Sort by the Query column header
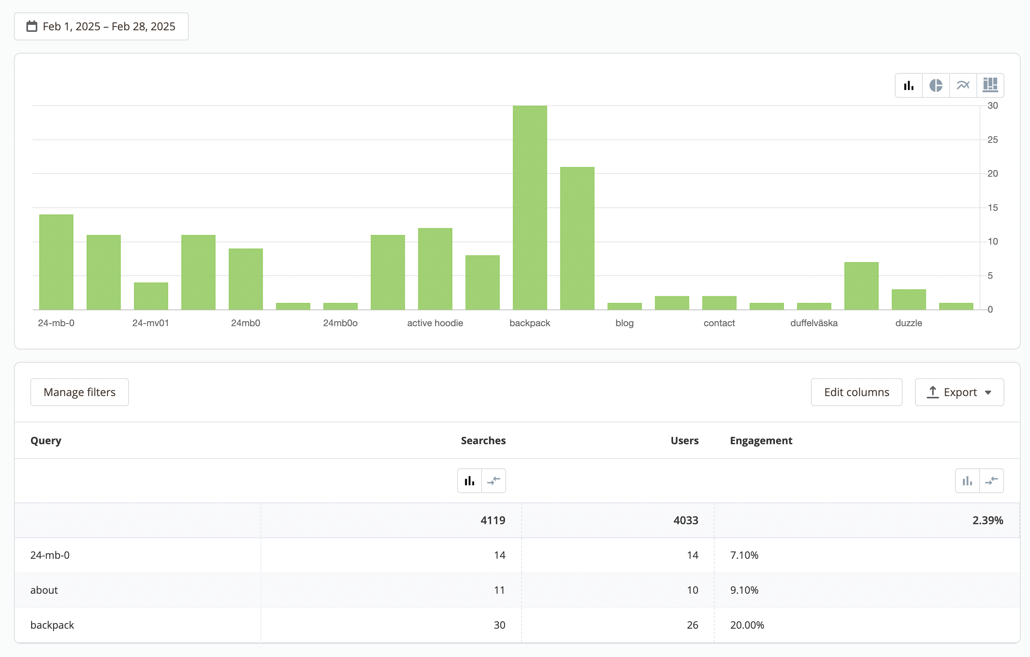 coord(46,441)
